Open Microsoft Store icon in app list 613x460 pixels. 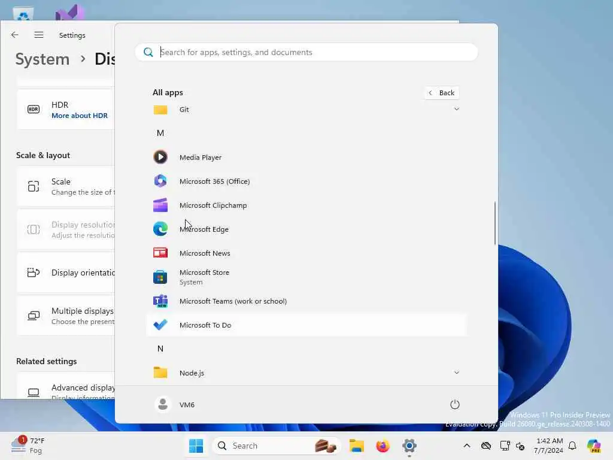click(x=160, y=277)
